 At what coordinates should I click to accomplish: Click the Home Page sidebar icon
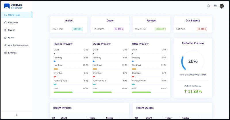point(5,15)
